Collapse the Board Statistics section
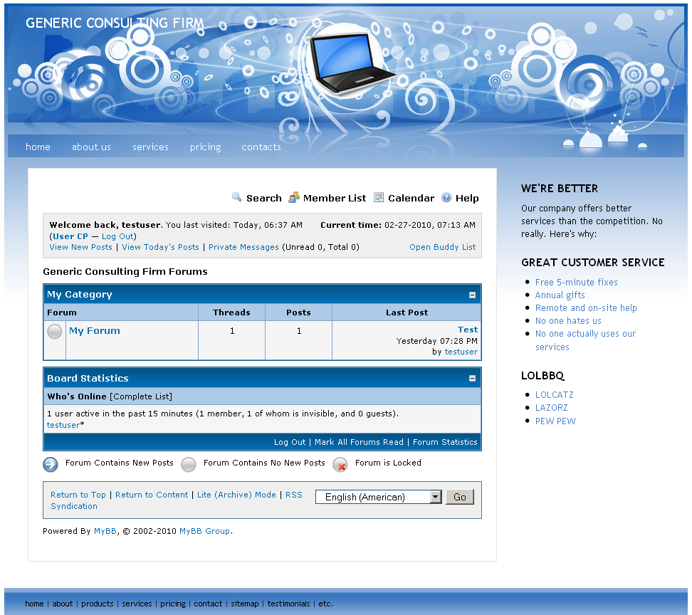Image resolution: width=692 pixels, height=615 pixels. pyautogui.click(x=472, y=379)
